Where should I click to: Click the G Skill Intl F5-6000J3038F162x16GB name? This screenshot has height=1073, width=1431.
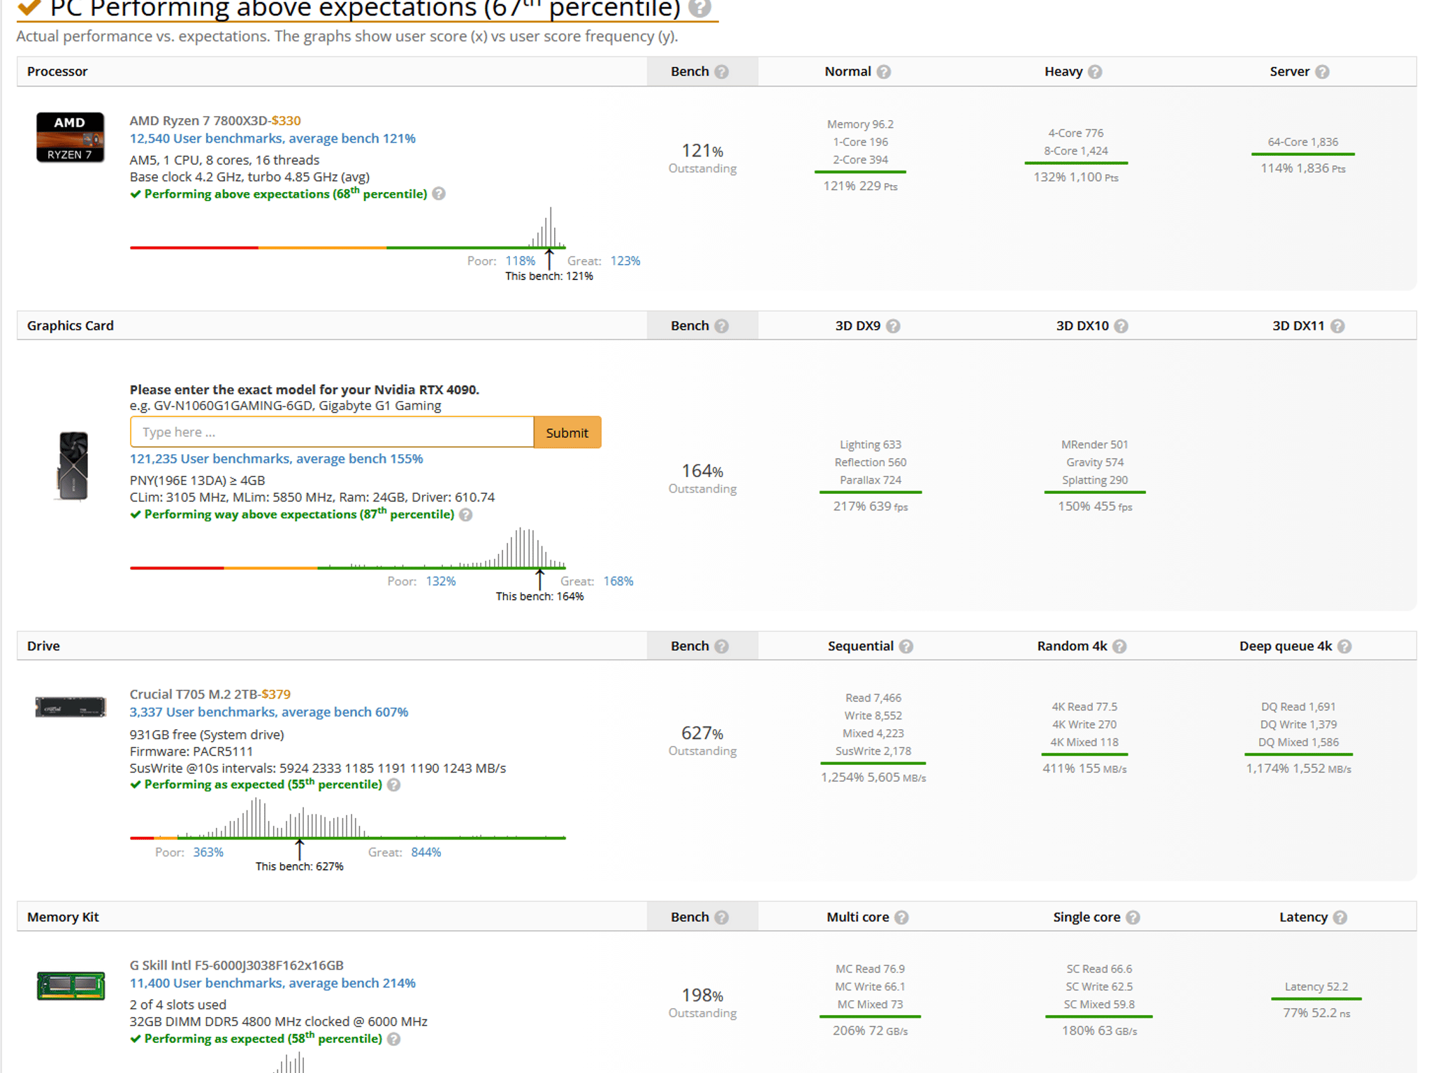point(236,965)
